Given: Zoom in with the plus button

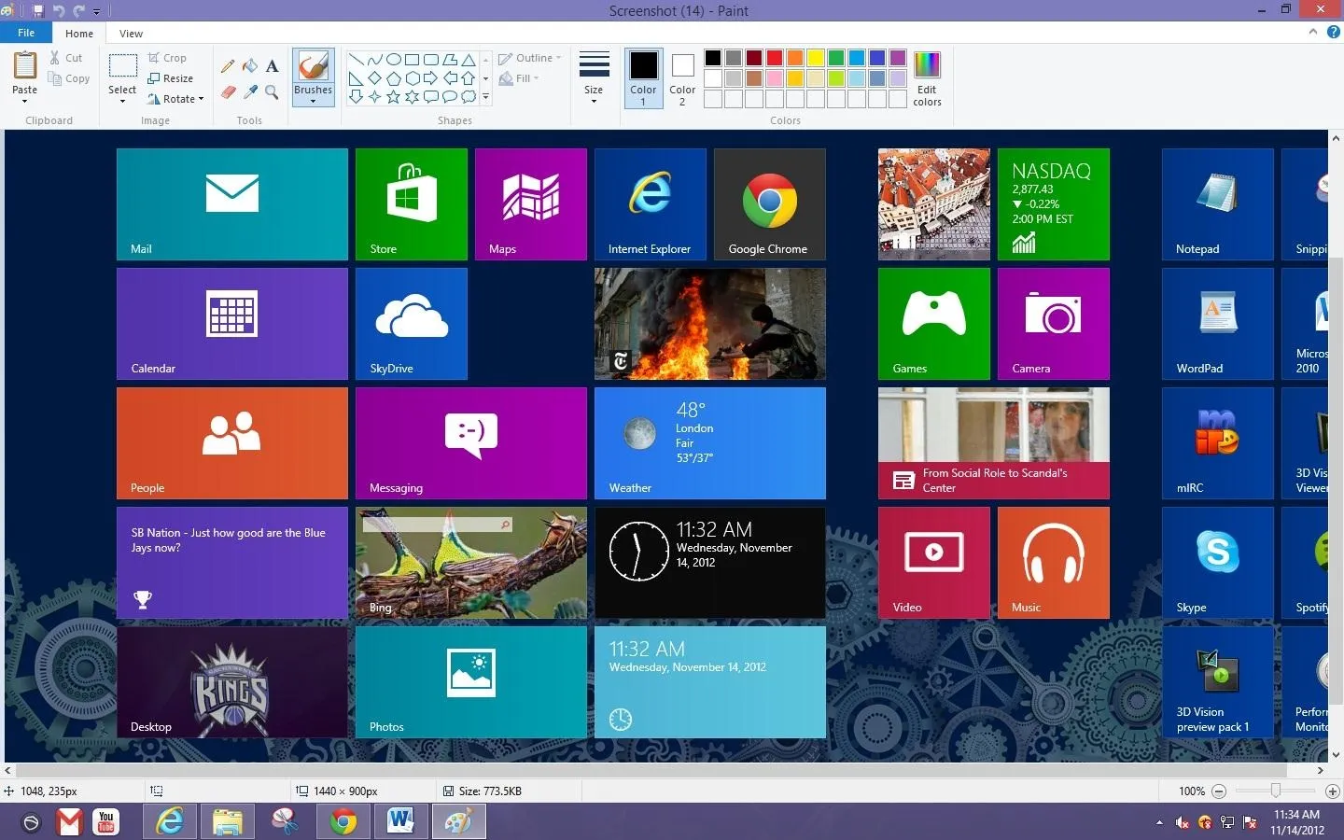Looking at the screenshot, I should pyautogui.click(x=1333, y=791).
